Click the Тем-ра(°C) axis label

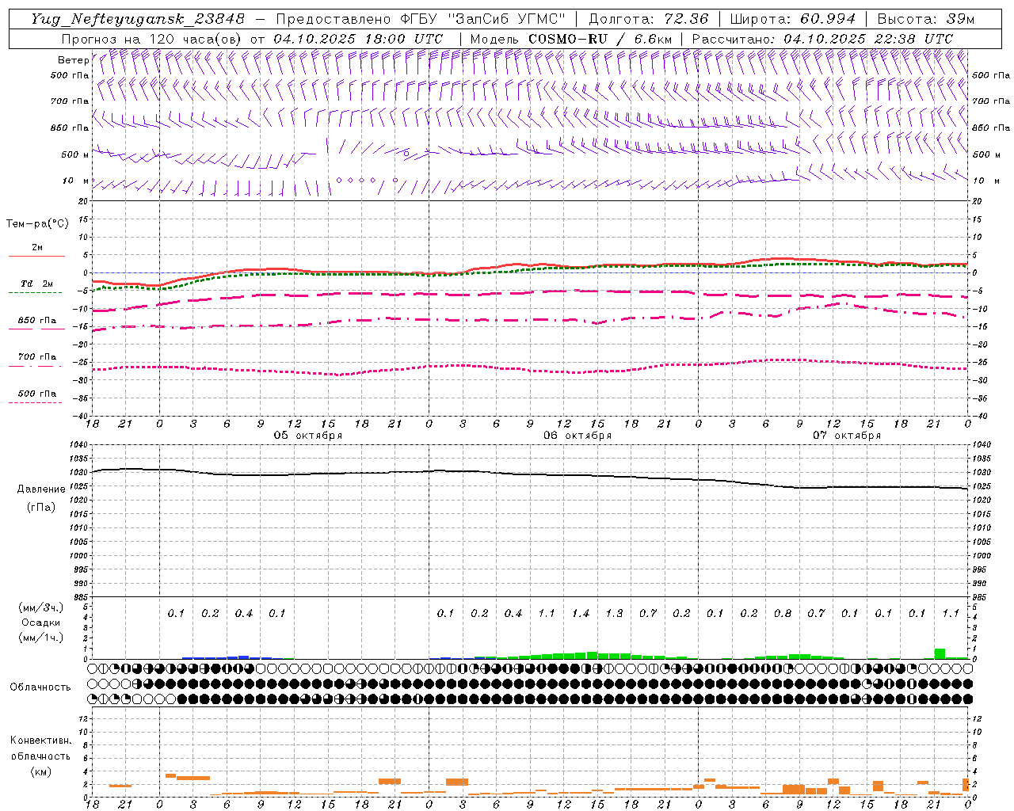[x=37, y=224]
